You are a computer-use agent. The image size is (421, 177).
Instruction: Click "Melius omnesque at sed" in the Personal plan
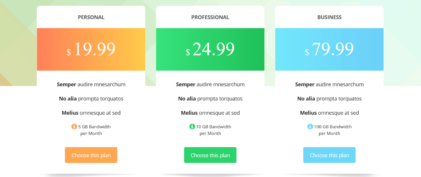pyautogui.click(x=91, y=113)
